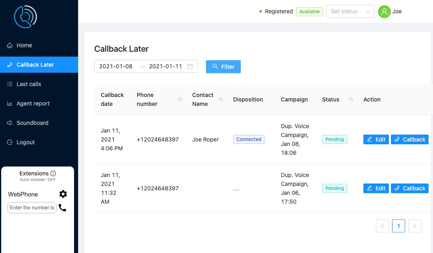The height and width of the screenshot is (253, 433).
Task: Search Phone number column magnifier icon
Action: point(180,99)
